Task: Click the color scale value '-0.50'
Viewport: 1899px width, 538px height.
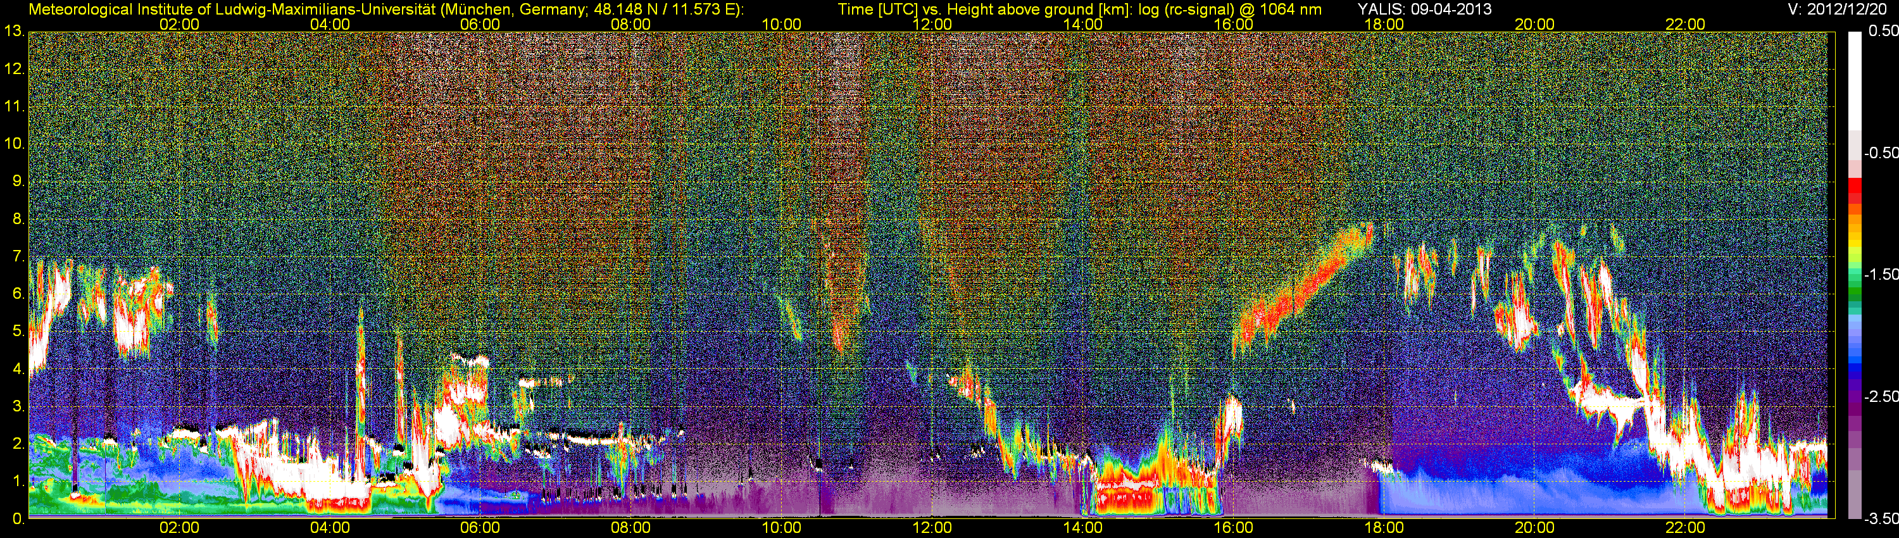Action: click(1881, 153)
